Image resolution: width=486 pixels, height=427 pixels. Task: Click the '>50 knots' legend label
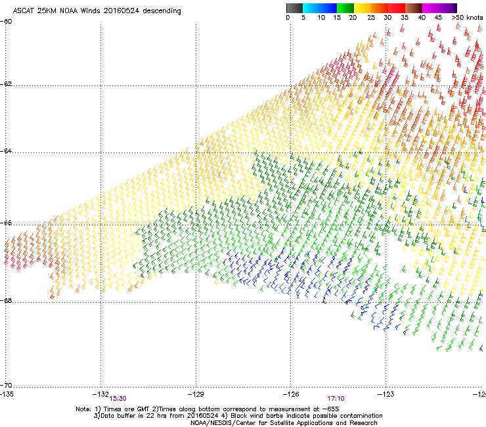click(467, 18)
